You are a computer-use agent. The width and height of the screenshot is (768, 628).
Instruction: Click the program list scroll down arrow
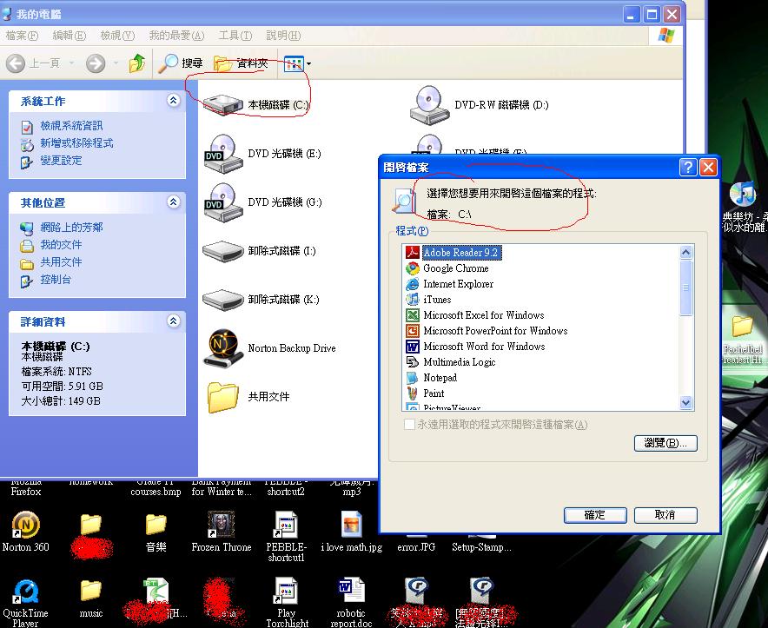(x=686, y=402)
